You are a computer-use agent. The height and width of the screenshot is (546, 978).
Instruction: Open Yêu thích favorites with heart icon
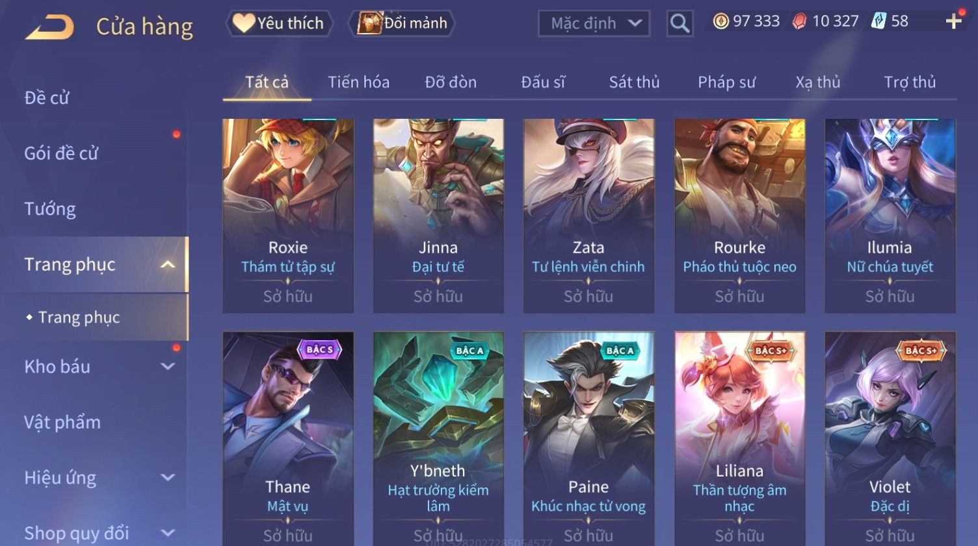279,23
